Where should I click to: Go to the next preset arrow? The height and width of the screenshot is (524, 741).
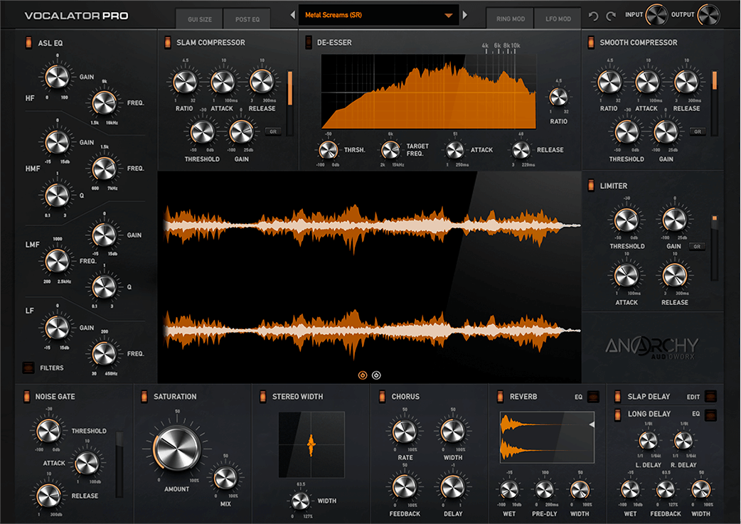click(465, 15)
